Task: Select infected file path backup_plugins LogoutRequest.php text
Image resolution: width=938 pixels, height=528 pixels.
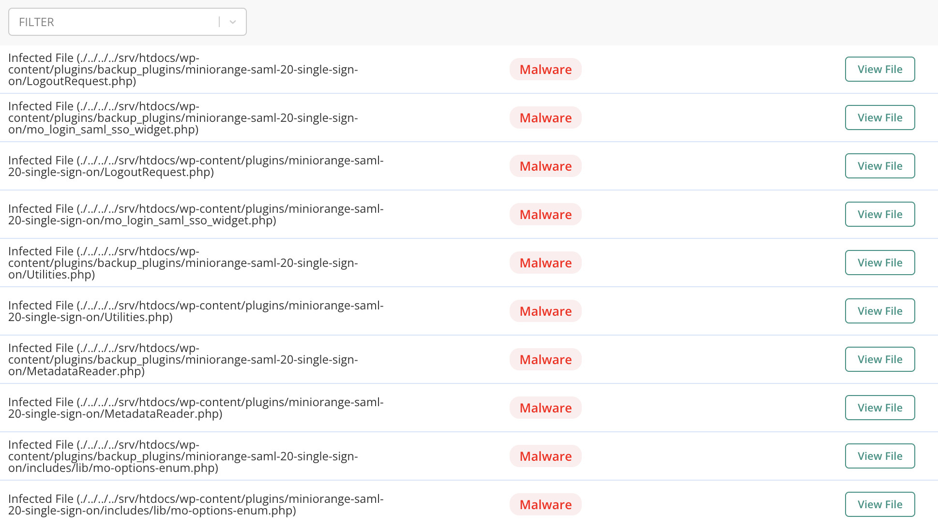Action: tap(183, 70)
